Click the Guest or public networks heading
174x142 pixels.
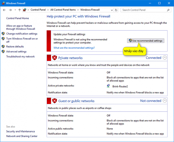pos(76,101)
